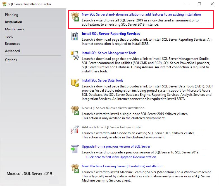Viewport: 219px width, 186px height.
Task: Click 'Machine Learning Services client.' text
Action: coord(106,180)
